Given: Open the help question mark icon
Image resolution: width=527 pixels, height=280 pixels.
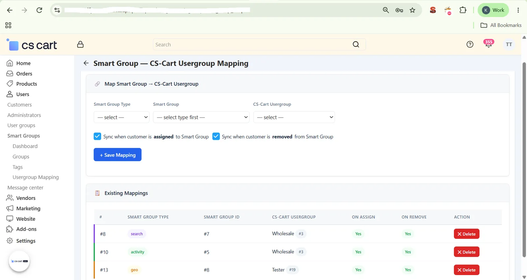Looking at the screenshot, I should click(x=470, y=44).
